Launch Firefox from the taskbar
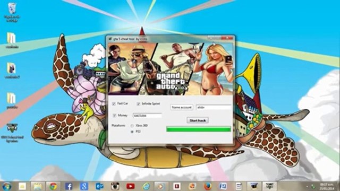340x191 pixels. point(208,186)
